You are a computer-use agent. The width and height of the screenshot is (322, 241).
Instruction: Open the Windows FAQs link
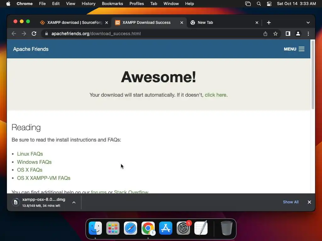coord(34,162)
